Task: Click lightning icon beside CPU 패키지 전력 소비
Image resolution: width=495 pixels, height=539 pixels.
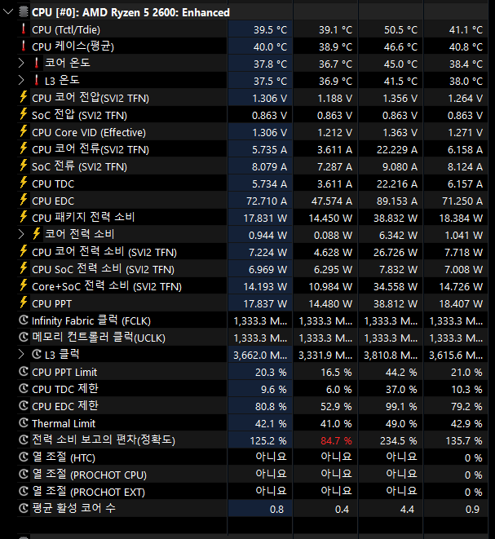Action: (24, 217)
